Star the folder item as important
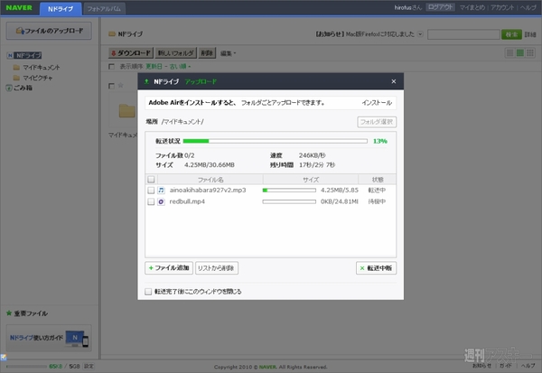The height and width of the screenshot is (373, 542). click(121, 85)
